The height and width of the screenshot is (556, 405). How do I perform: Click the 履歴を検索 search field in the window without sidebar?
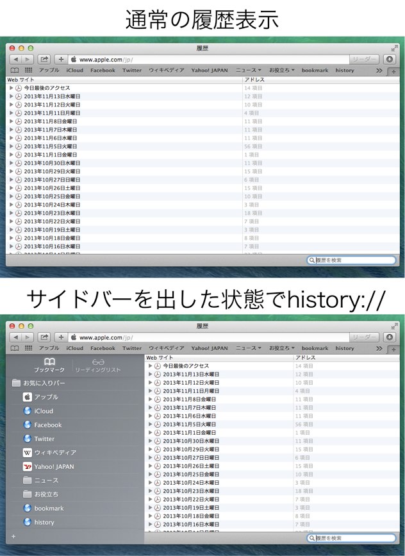point(351,260)
